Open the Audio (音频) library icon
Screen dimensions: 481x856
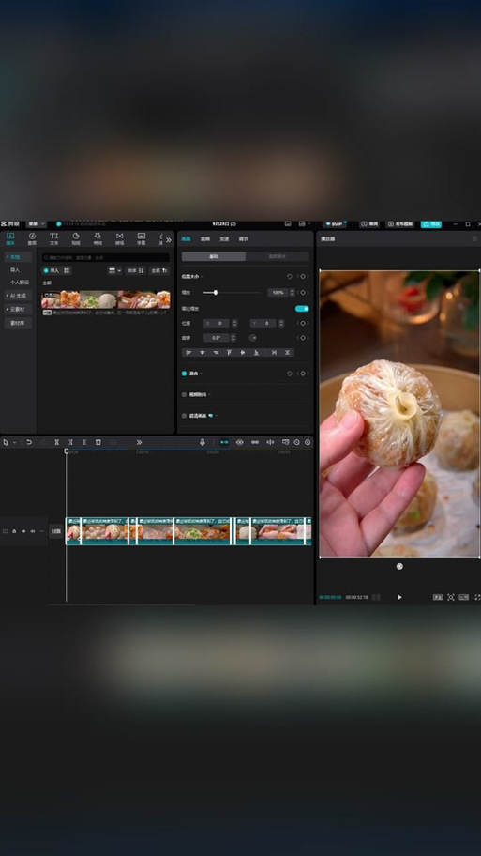(32, 238)
